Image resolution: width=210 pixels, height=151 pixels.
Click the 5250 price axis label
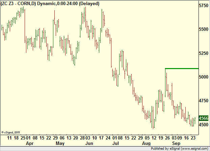point(204,53)
